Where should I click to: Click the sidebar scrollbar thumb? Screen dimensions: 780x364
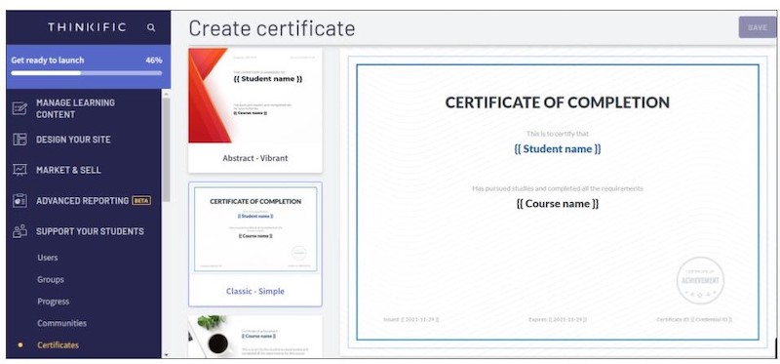coord(166,149)
